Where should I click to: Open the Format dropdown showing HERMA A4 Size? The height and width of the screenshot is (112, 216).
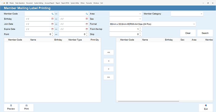(x=194, y=24)
